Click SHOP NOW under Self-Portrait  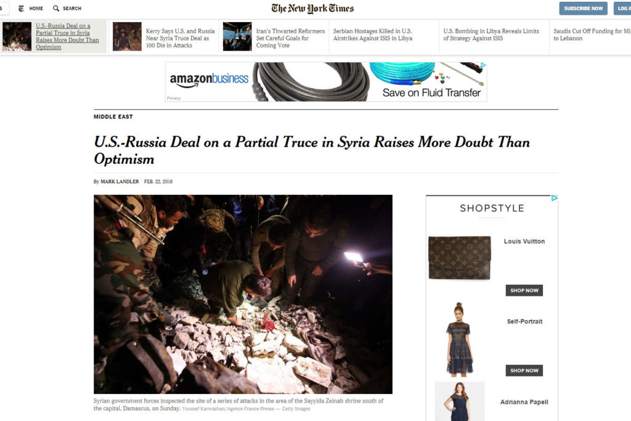(524, 370)
